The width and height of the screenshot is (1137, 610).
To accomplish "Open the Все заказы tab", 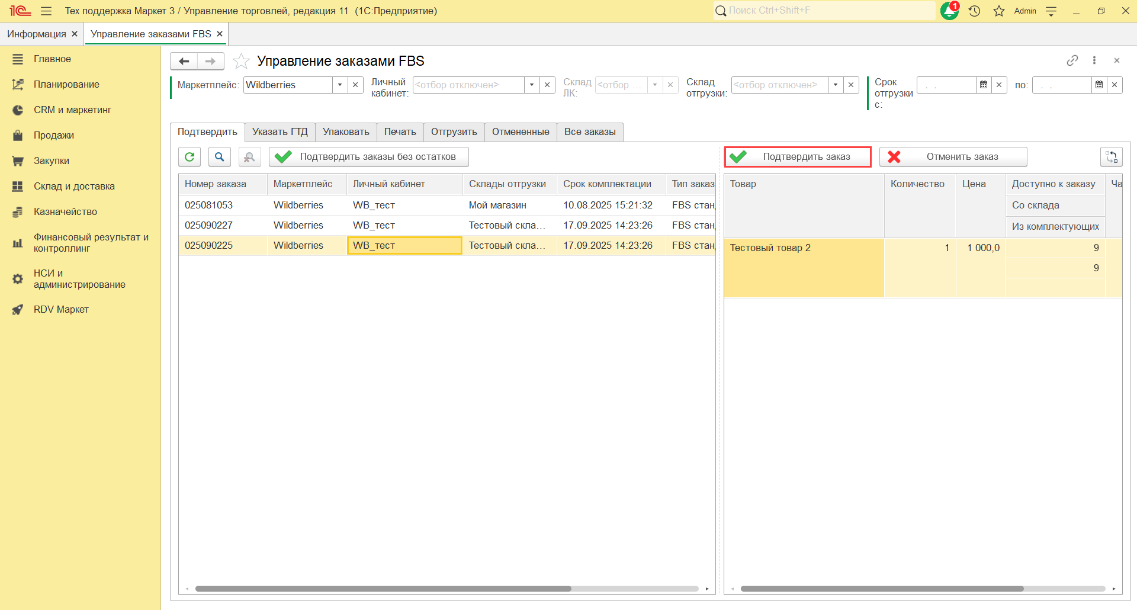I will (590, 131).
